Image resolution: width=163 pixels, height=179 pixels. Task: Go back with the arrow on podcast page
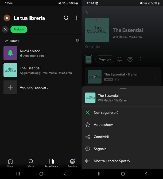pyautogui.click(x=87, y=12)
